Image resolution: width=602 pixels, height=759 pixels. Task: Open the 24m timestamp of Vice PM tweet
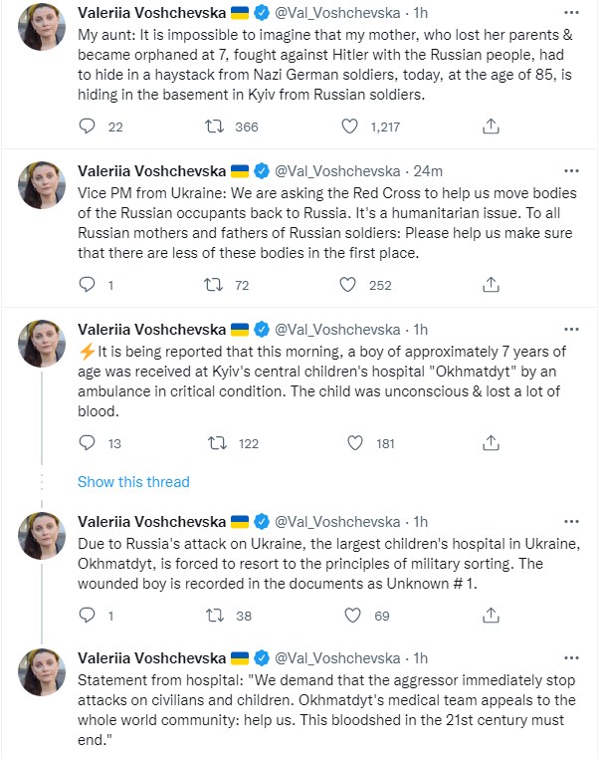point(429,170)
